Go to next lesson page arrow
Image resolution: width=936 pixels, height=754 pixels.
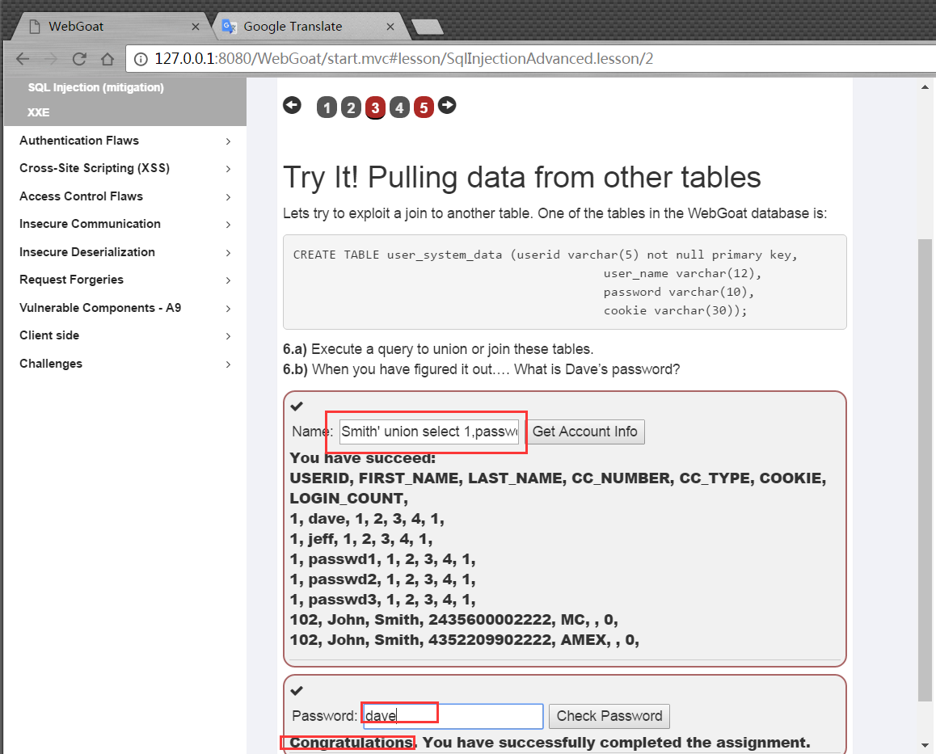click(447, 105)
